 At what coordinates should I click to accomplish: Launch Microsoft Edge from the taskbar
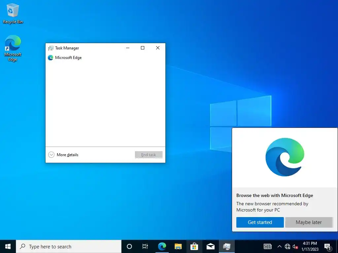click(162, 246)
